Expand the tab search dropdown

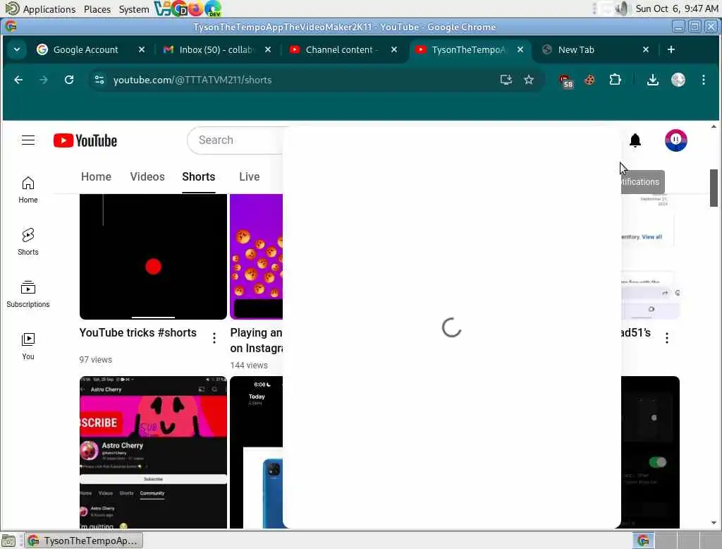17,49
